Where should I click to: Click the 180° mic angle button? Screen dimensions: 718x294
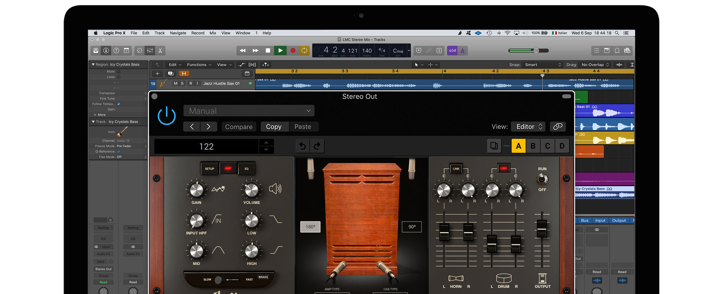click(310, 227)
